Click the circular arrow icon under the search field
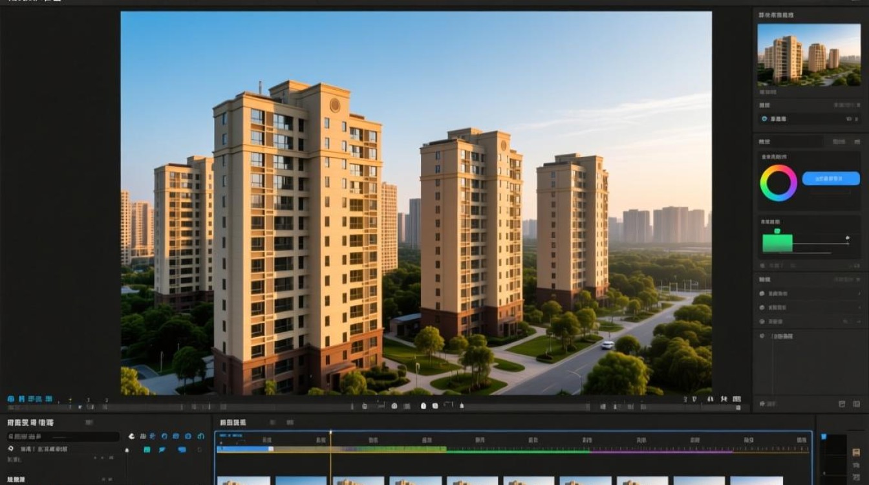 coord(11,448)
